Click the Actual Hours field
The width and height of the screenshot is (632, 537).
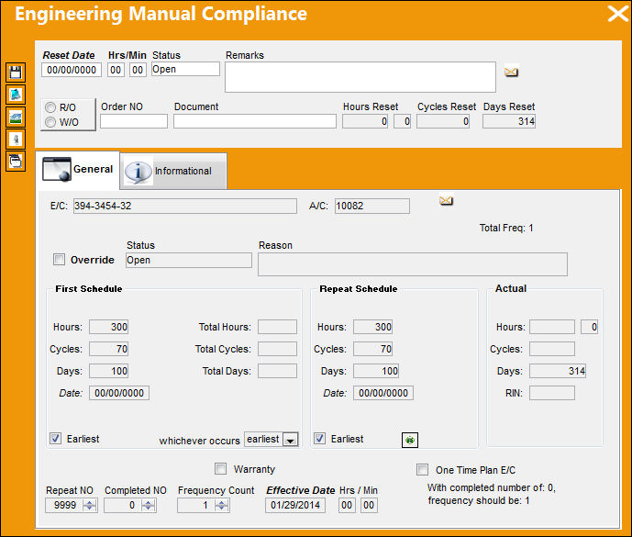pyautogui.click(x=552, y=327)
